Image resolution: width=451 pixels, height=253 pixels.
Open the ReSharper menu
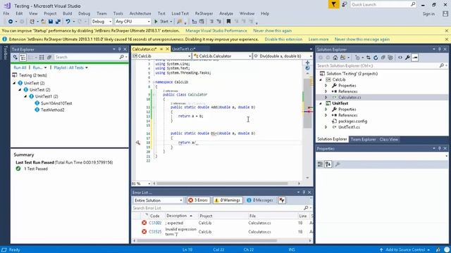(x=204, y=13)
